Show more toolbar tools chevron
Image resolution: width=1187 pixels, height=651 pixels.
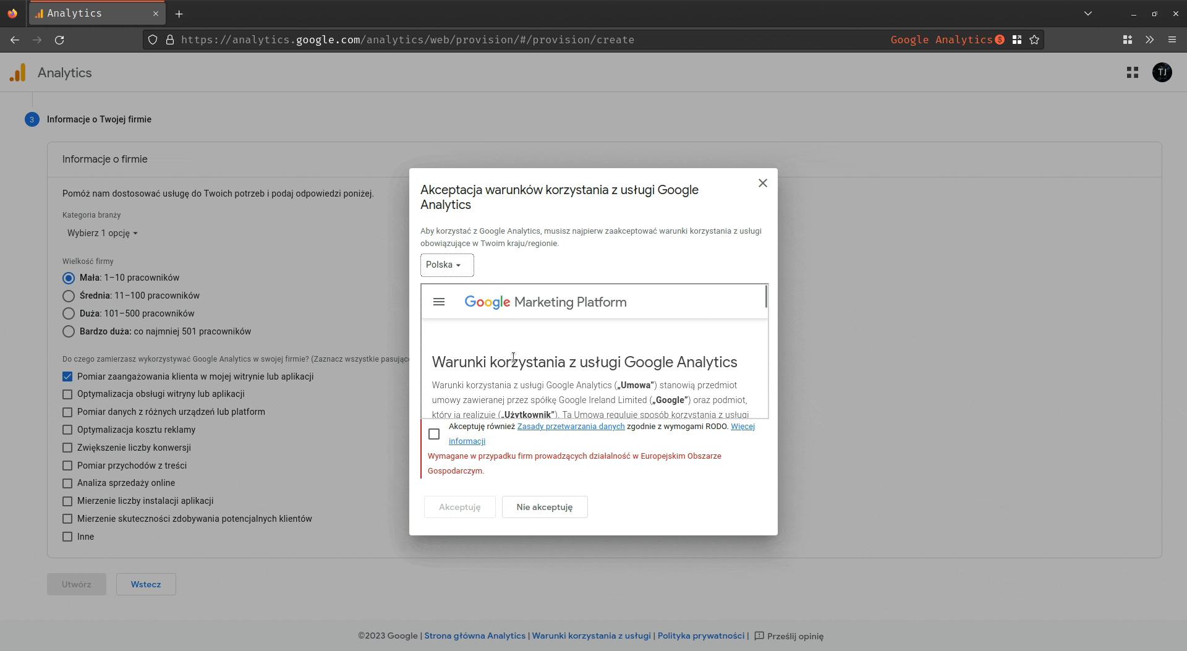click(x=1149, y=40)
